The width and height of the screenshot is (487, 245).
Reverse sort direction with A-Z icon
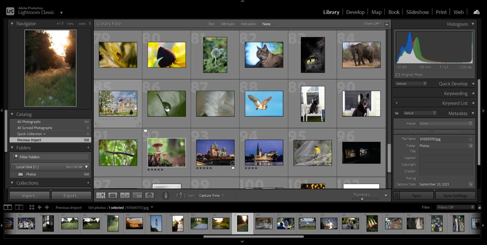pos(181,196)
